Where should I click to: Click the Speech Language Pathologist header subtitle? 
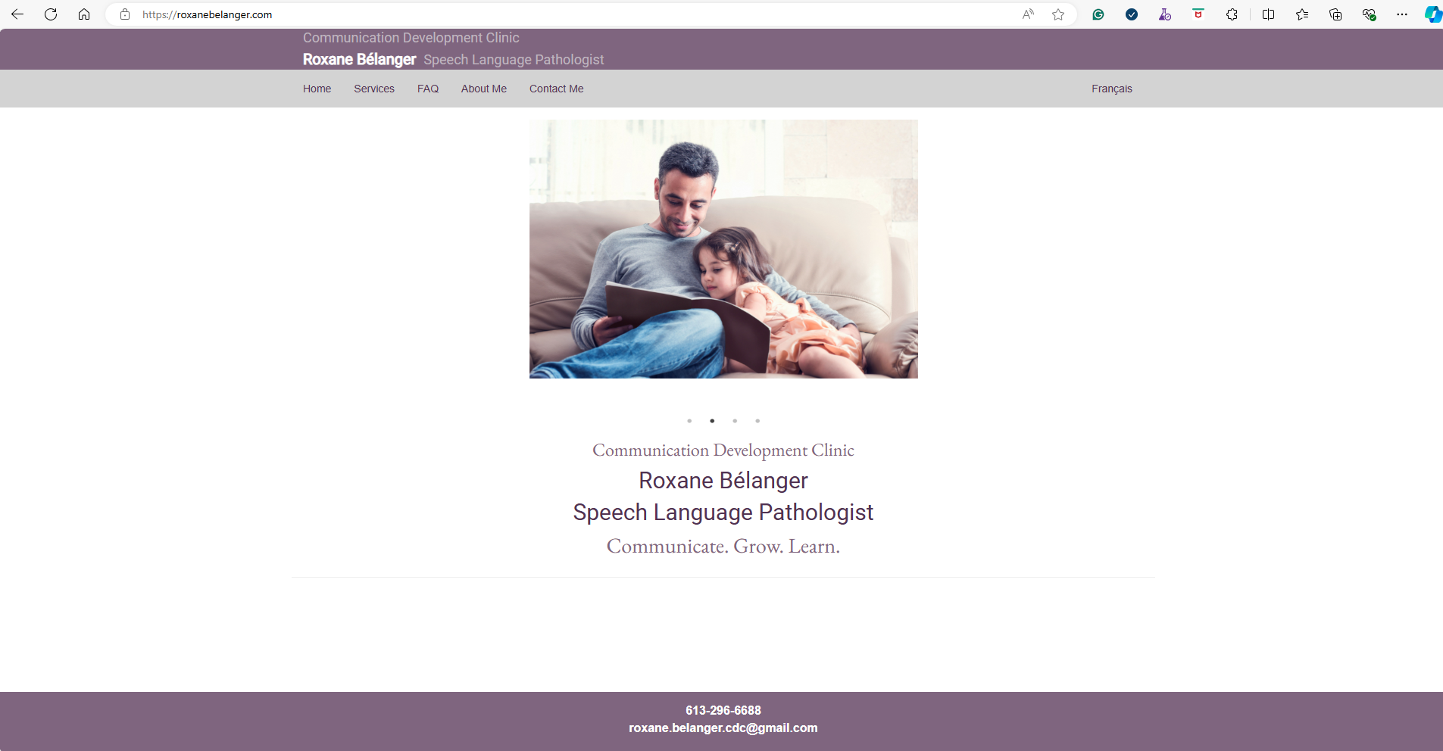(514, 60)
